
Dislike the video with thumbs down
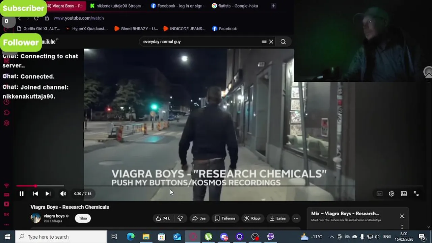coord(180,218)
